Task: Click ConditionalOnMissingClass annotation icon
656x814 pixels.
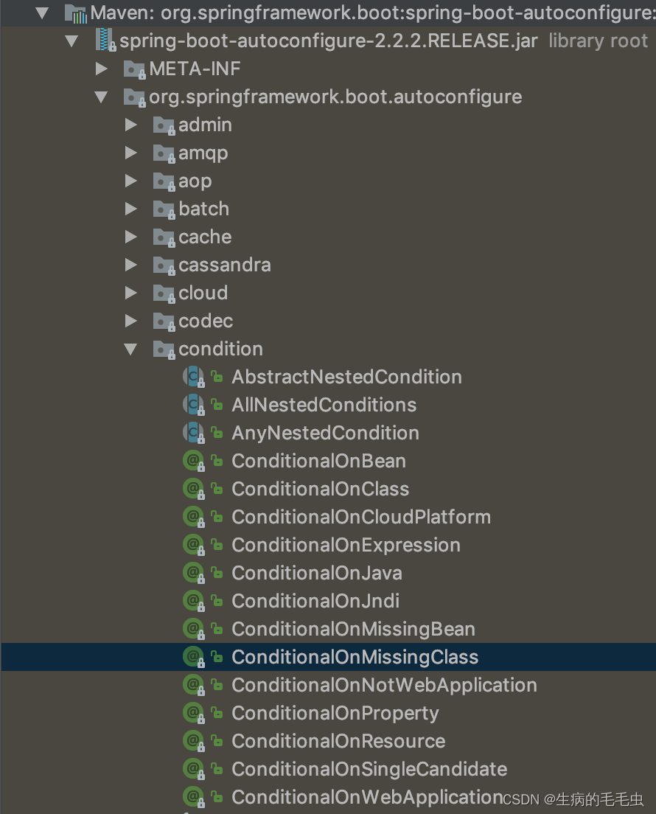Action: point(194,657)
